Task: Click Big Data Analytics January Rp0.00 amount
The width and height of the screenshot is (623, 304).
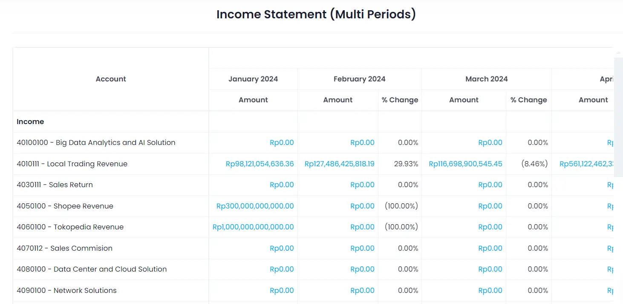Action: coord(282,142)
